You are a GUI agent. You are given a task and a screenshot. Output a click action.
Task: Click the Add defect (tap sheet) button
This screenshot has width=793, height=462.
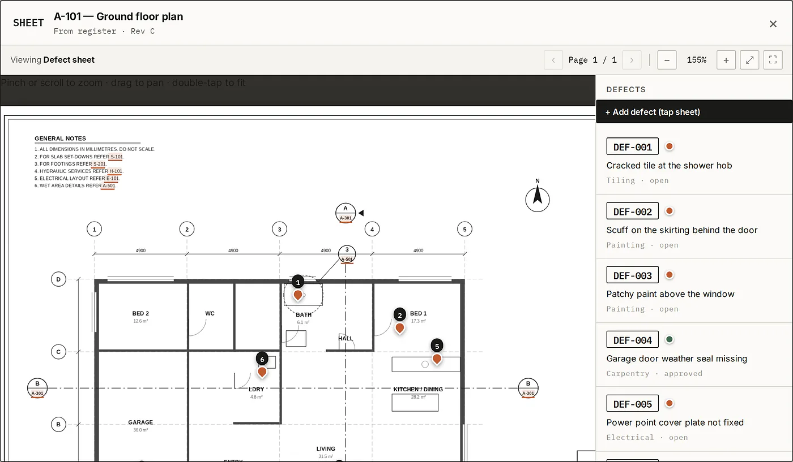[x=694, y=112]
